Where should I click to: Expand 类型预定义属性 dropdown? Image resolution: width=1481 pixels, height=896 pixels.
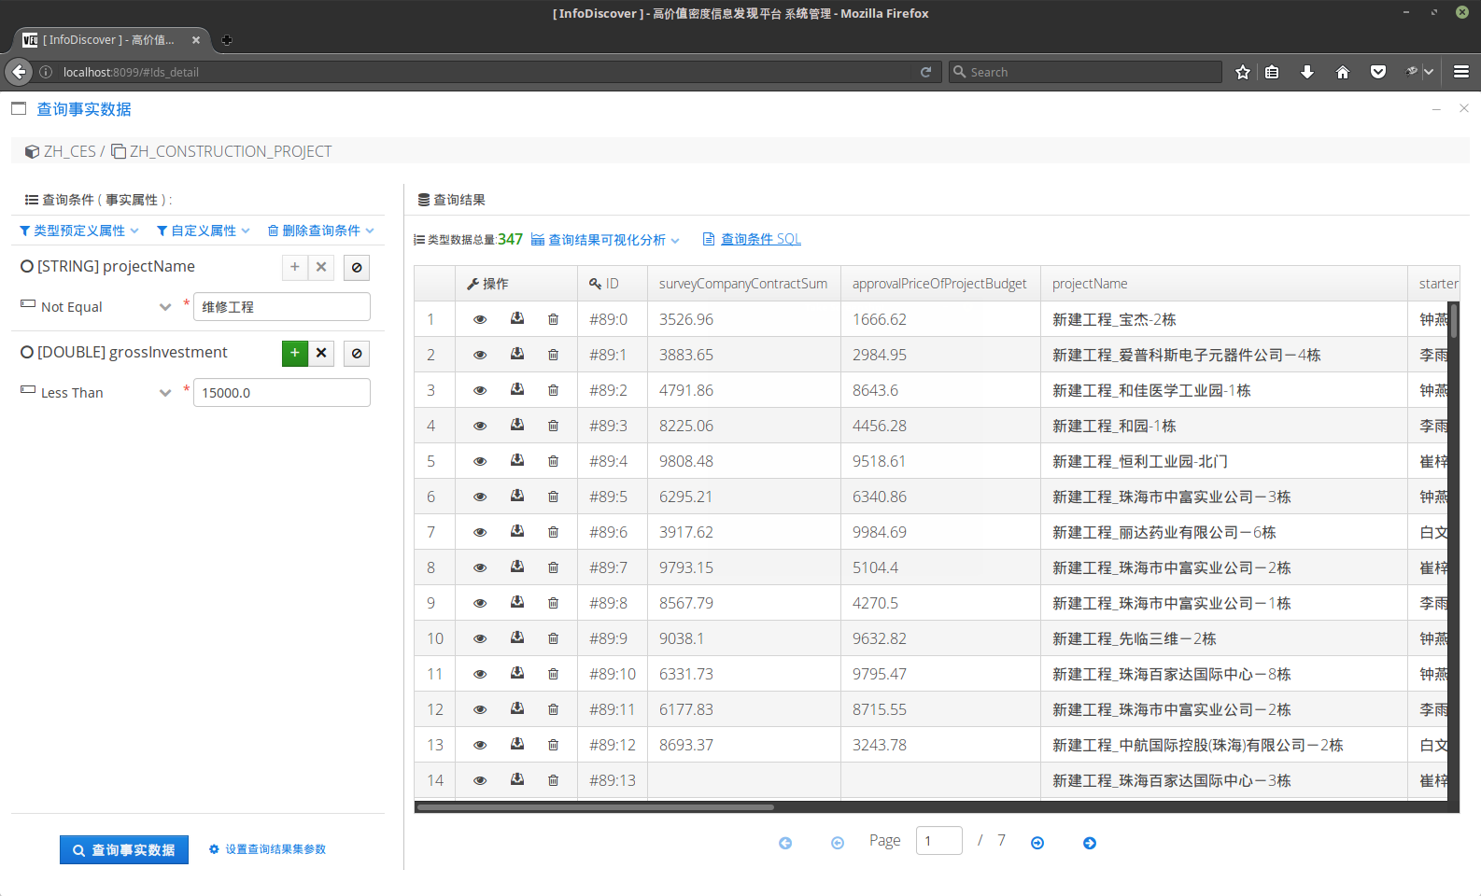(79, 231)
